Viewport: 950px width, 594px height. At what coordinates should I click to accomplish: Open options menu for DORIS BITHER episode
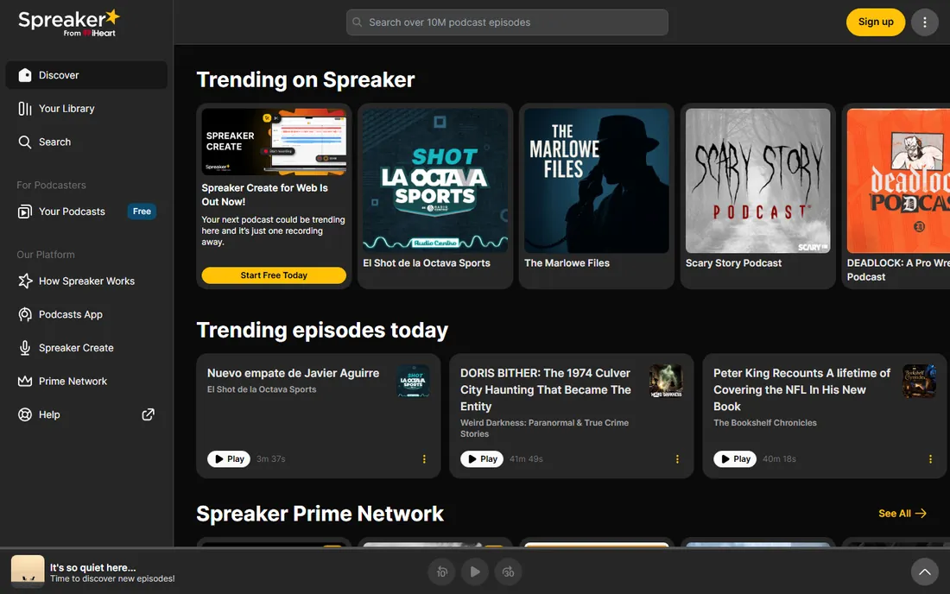point(677,459)
